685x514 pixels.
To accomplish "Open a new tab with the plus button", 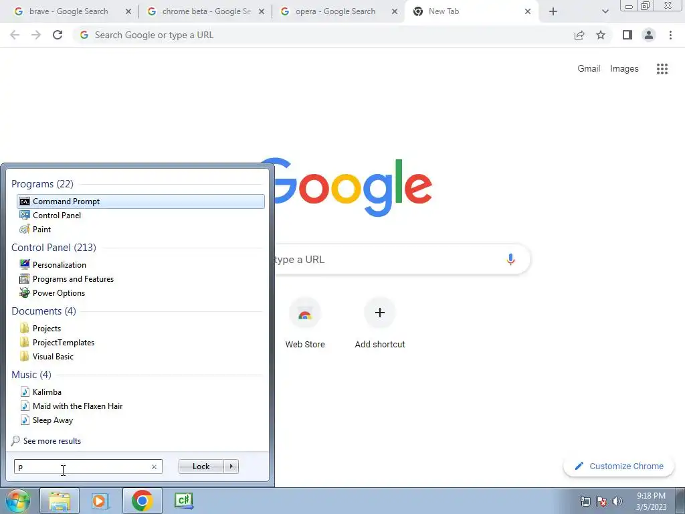I will click(x=553, y=12).
